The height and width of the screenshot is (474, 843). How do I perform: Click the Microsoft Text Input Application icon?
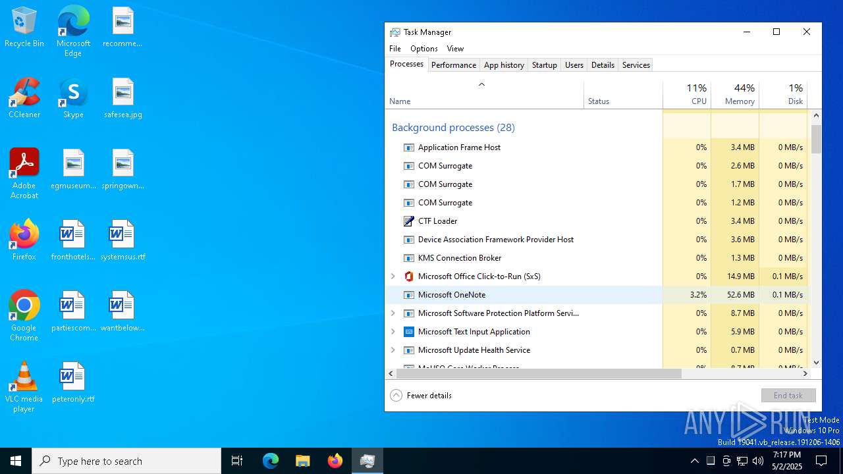(409, 332)
